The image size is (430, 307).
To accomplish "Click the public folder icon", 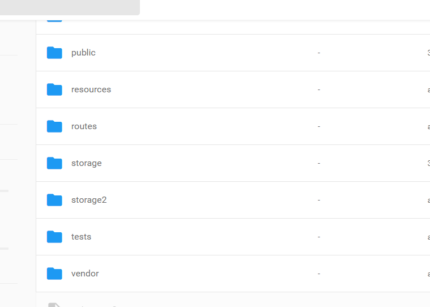I will tap(54, 53).
